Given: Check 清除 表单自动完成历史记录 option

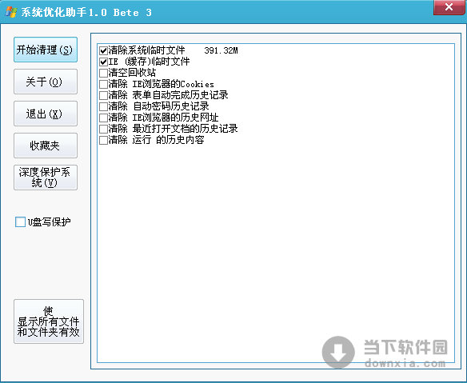Looking at the screenshot, I should tap(103, 95).
